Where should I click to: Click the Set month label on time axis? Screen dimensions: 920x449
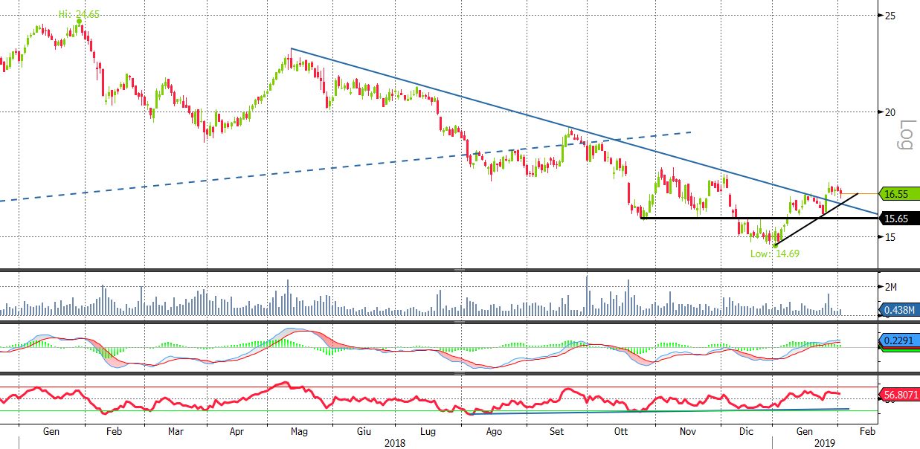558,431
